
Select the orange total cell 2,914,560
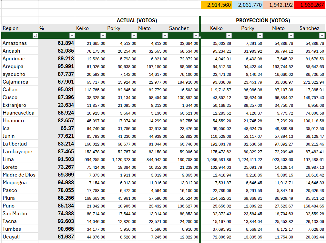[216, 5]
